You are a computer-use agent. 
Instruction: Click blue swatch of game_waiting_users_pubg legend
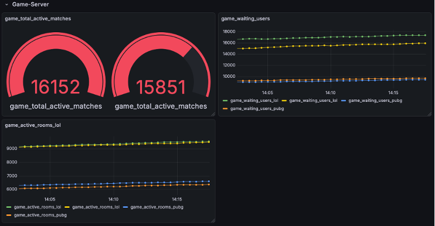(344, 101)
